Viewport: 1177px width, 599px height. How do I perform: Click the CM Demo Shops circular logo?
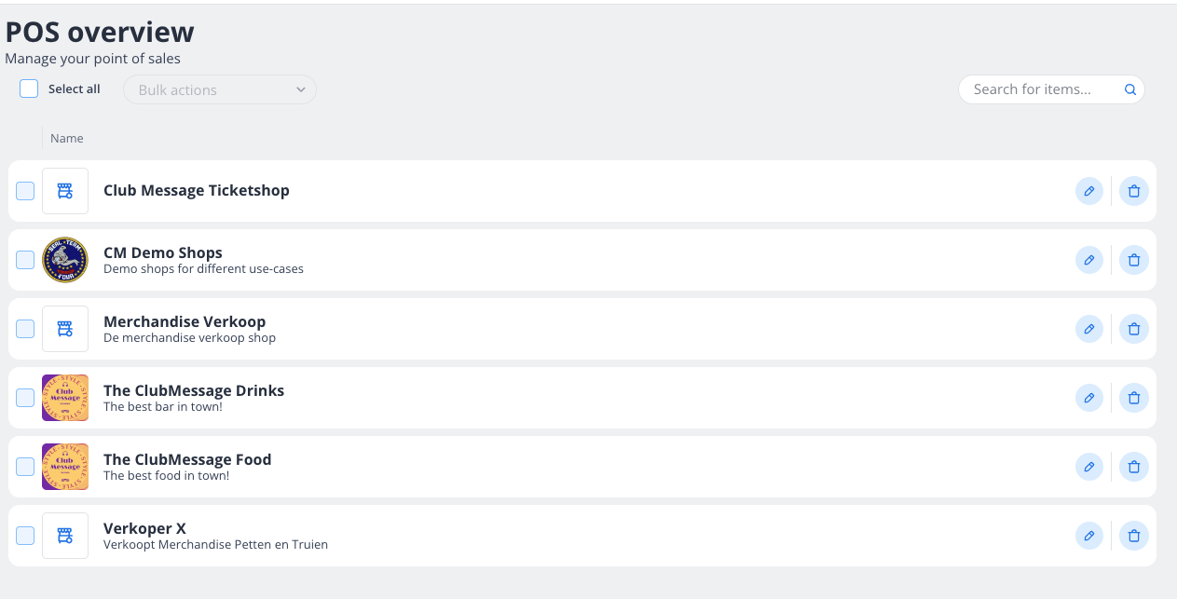coord(64,260)
